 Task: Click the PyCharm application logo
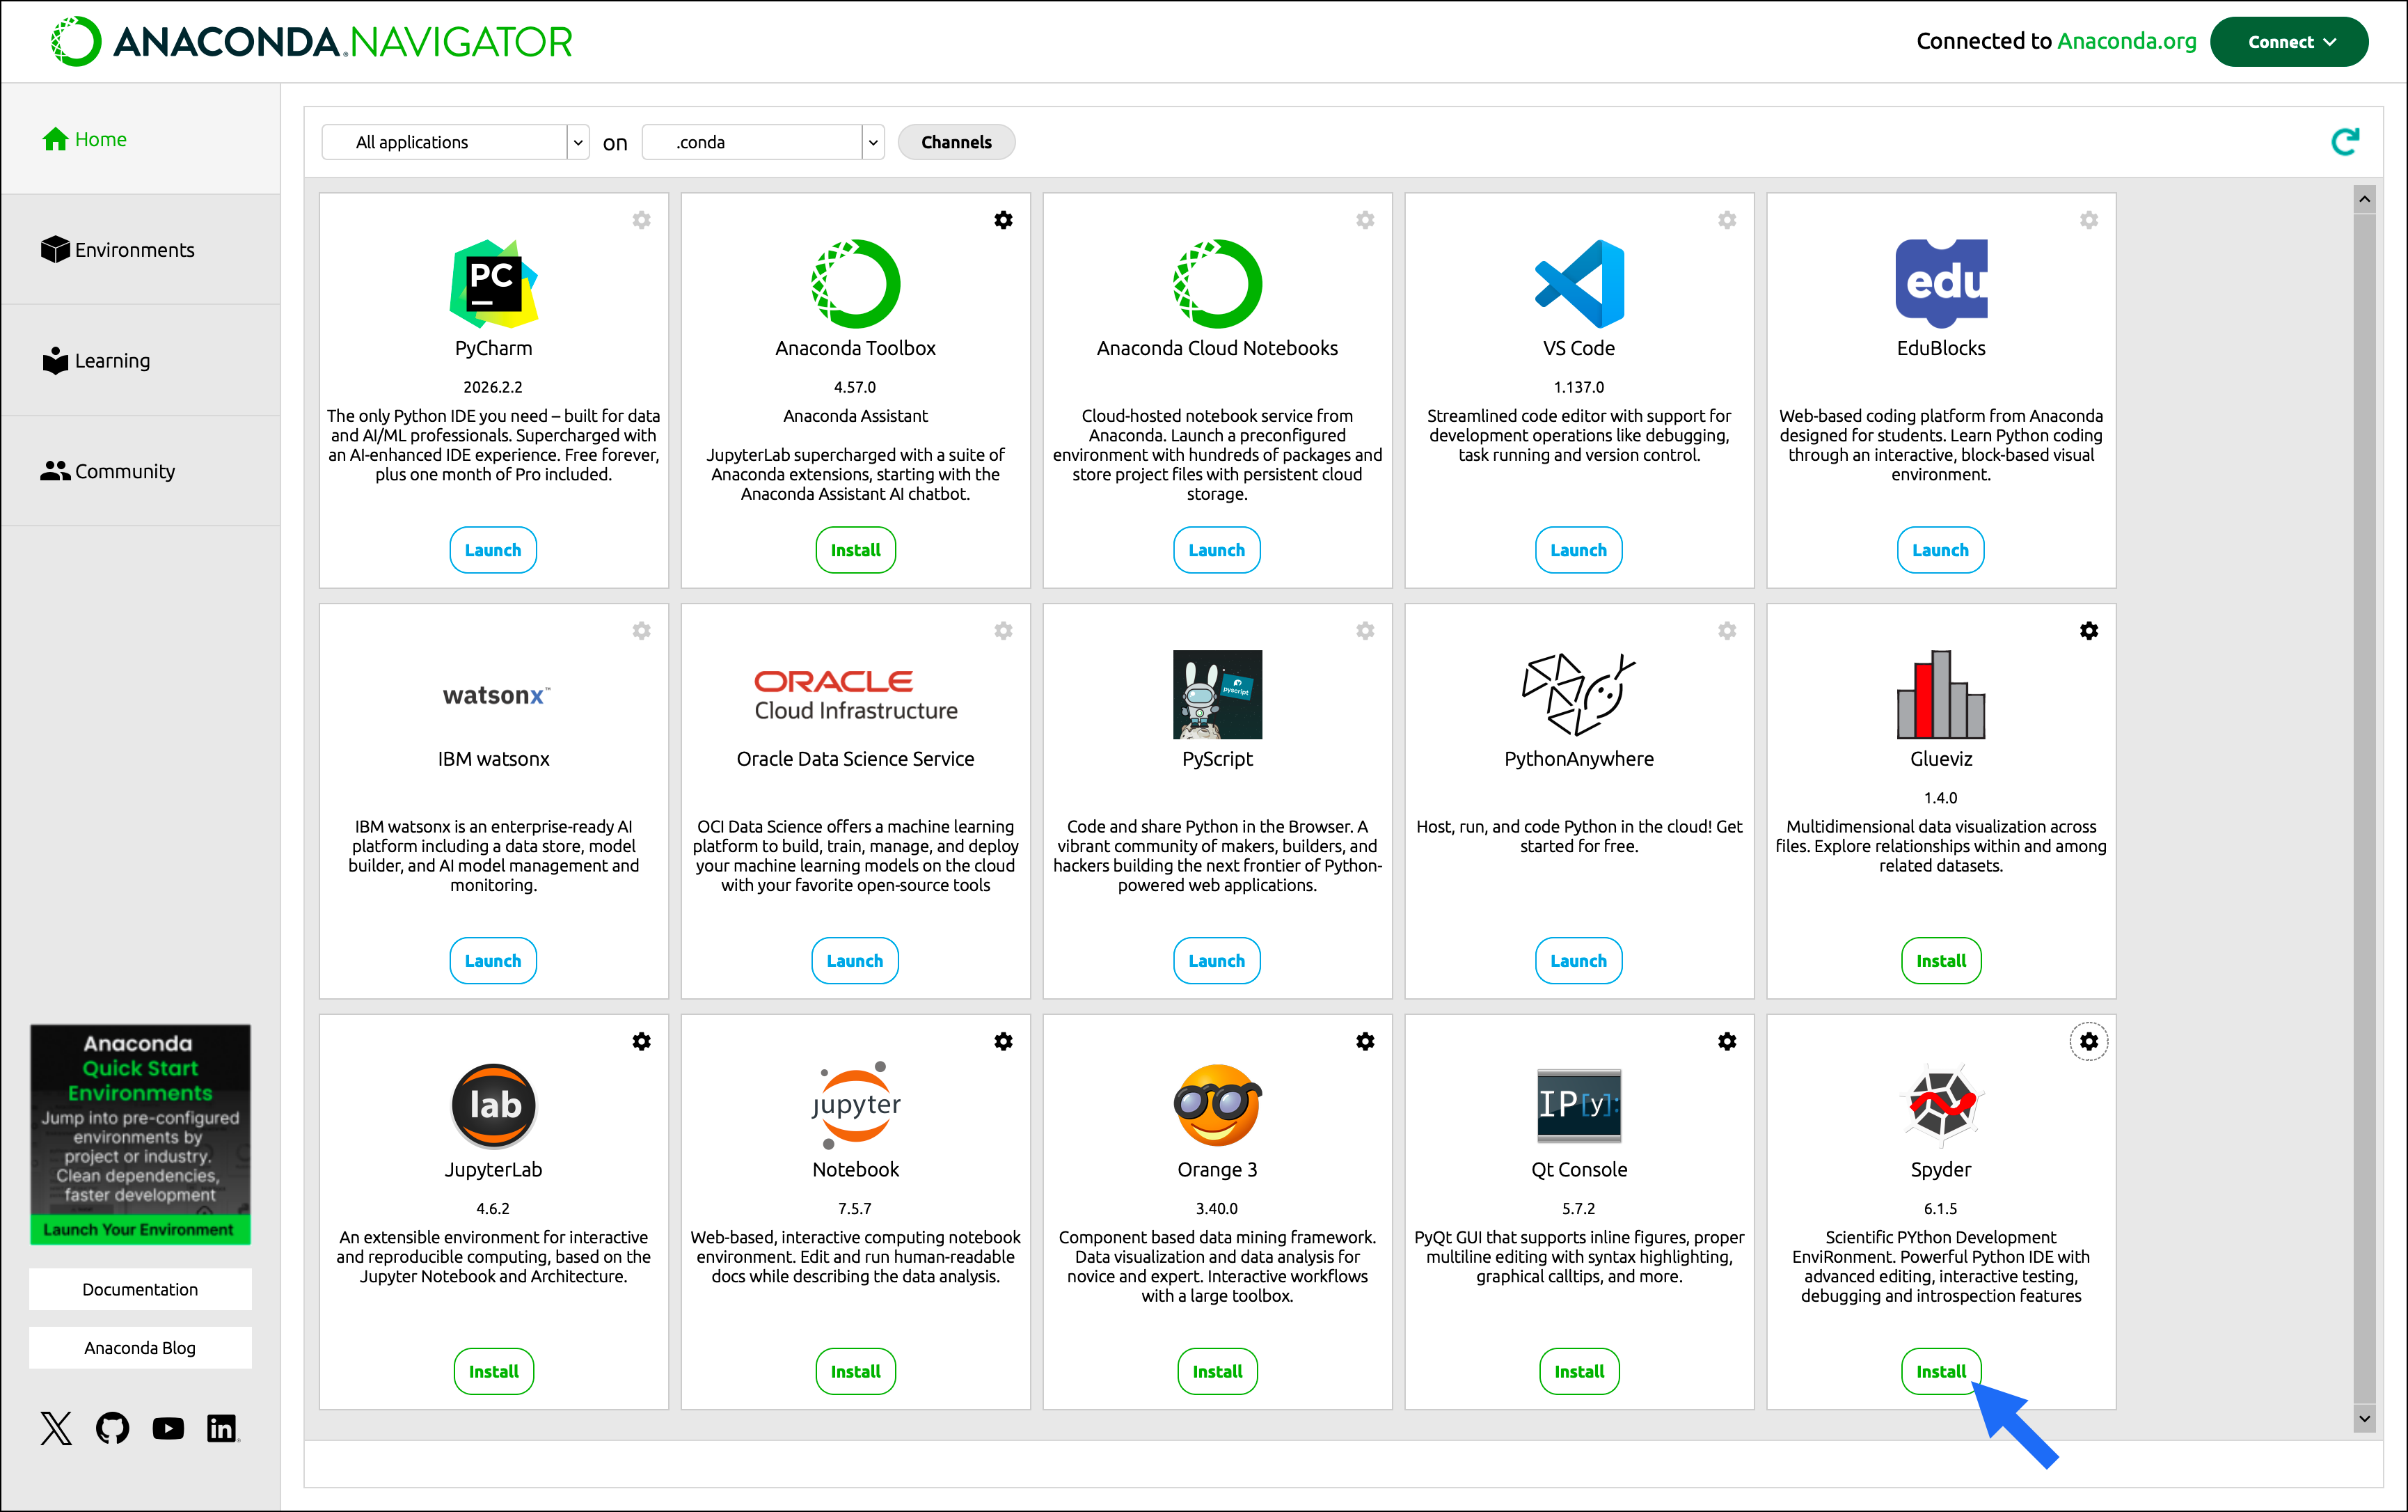point(494,284)
